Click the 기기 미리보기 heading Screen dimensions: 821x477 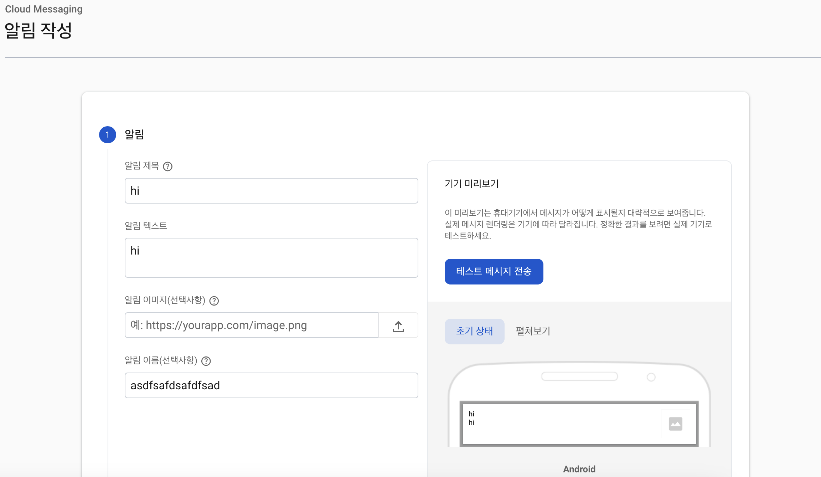[471, 184]
